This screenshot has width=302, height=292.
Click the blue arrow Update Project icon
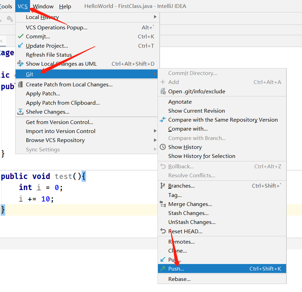(x=20, y=46)
